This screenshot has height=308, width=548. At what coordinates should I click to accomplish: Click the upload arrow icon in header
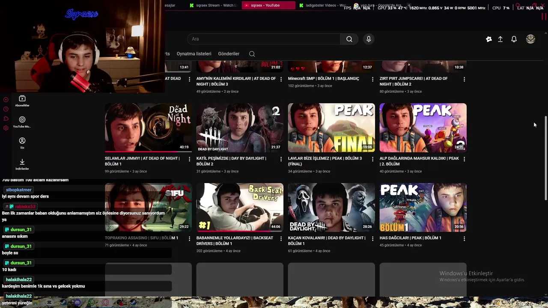500,39
